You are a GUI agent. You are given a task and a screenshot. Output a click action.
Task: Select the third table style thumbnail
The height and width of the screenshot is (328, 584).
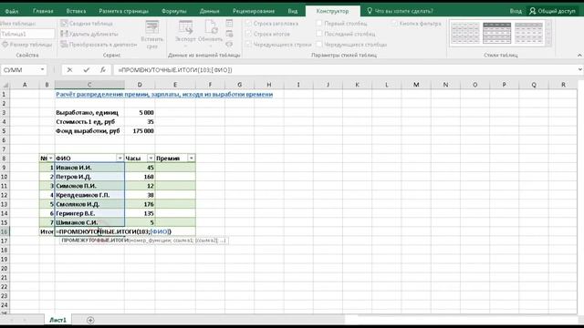pyautogui.click(x=528, y=33)
